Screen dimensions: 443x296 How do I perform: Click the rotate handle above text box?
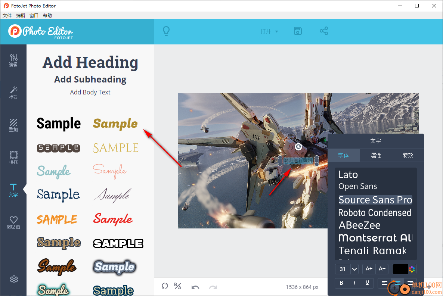point(298,147)
